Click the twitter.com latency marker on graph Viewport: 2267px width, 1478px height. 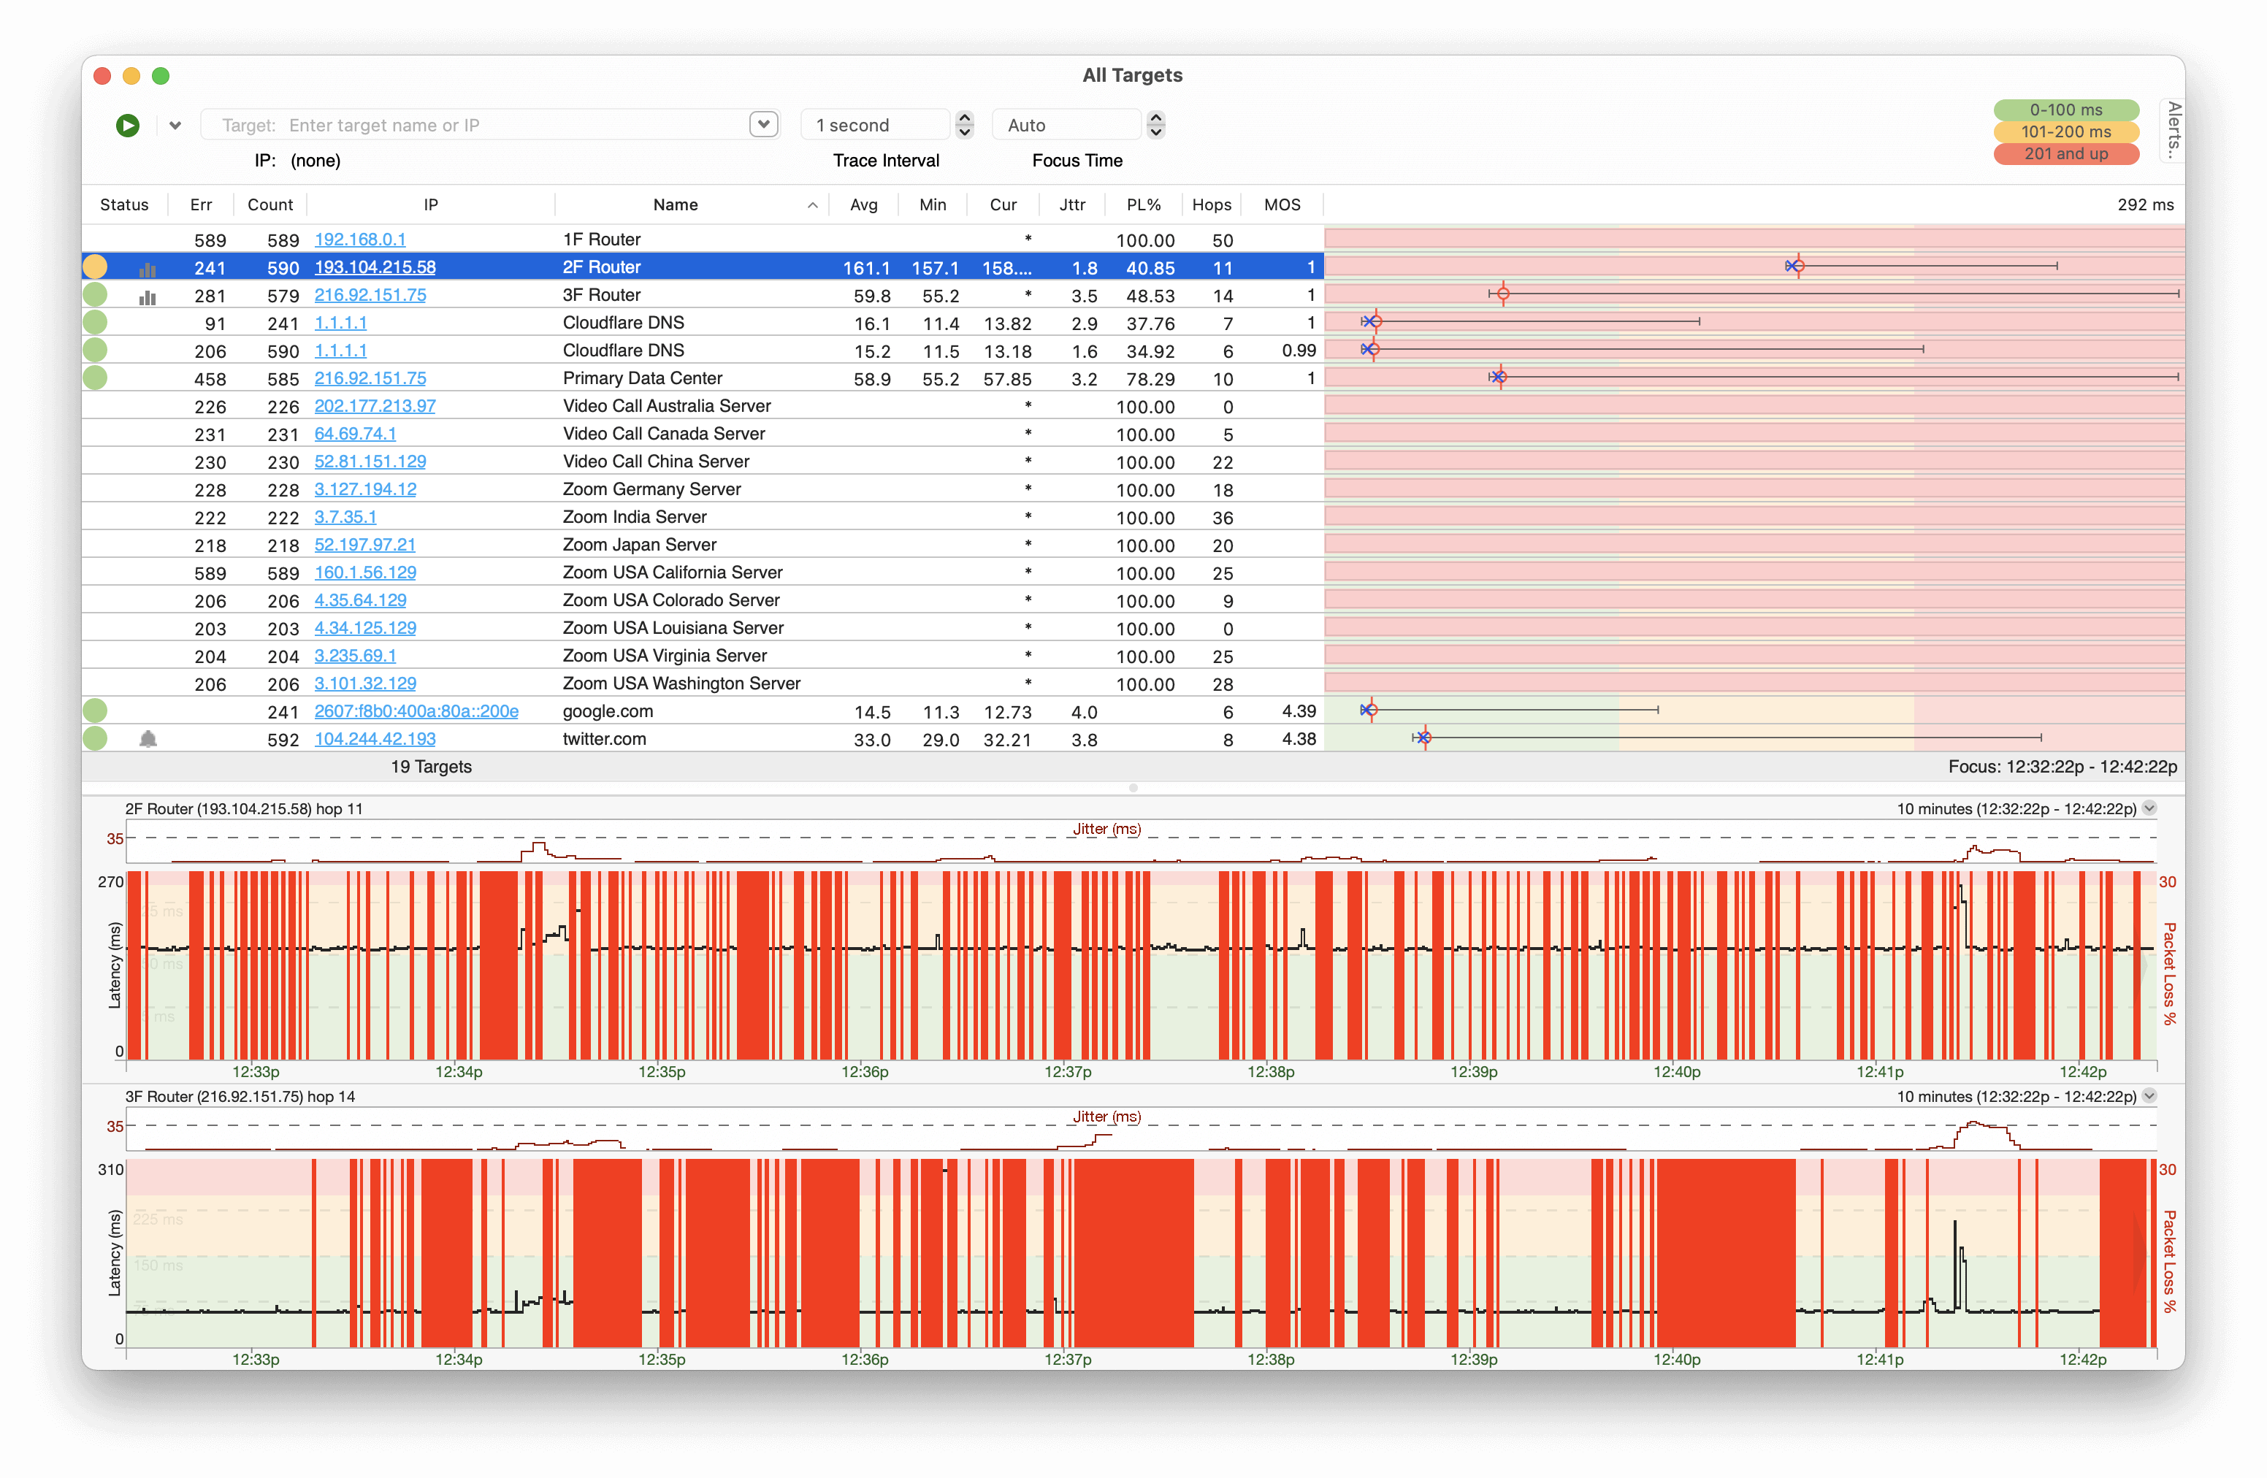coord(1424,737)
